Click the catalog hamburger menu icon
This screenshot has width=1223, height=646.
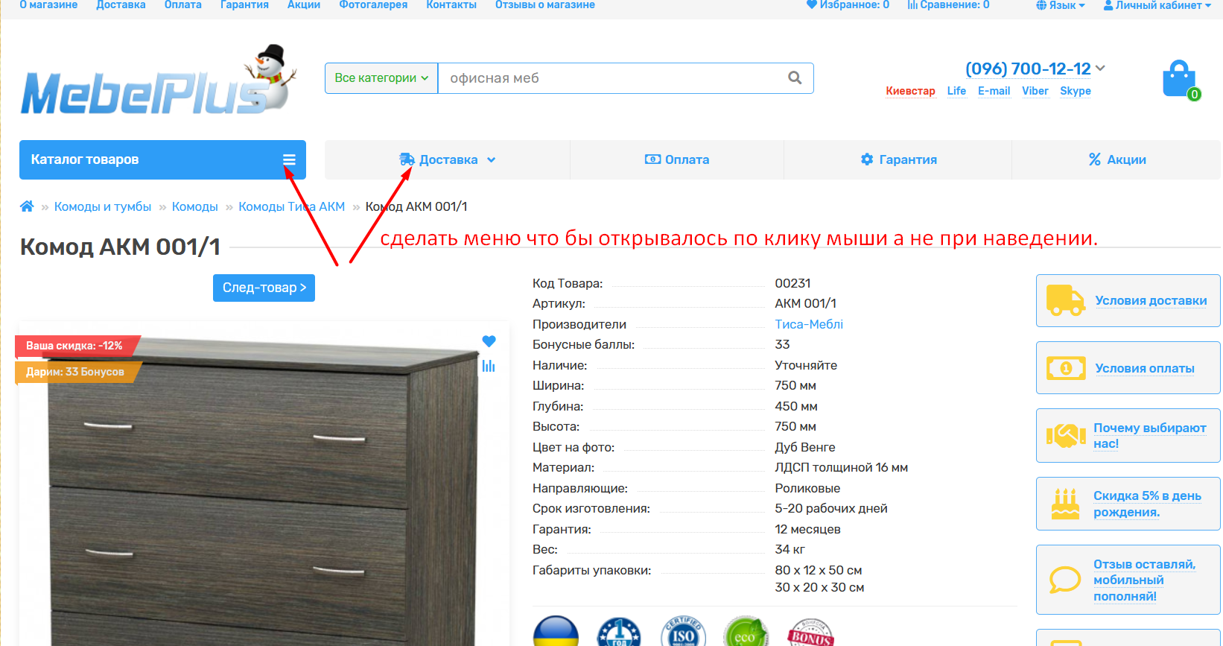click(x=289, y=159)
